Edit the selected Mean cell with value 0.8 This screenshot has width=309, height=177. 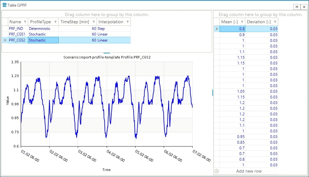[232, 29]
